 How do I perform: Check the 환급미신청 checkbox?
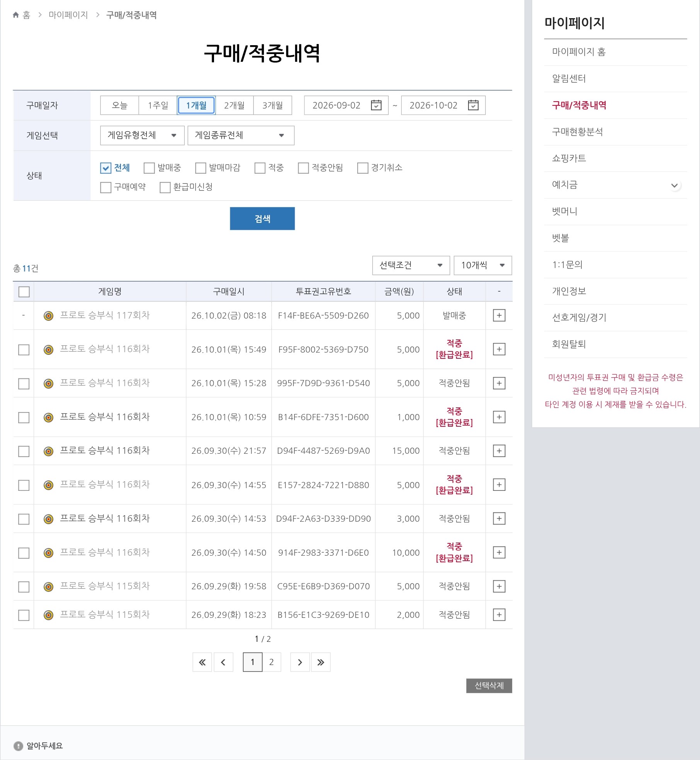[165, 187]
